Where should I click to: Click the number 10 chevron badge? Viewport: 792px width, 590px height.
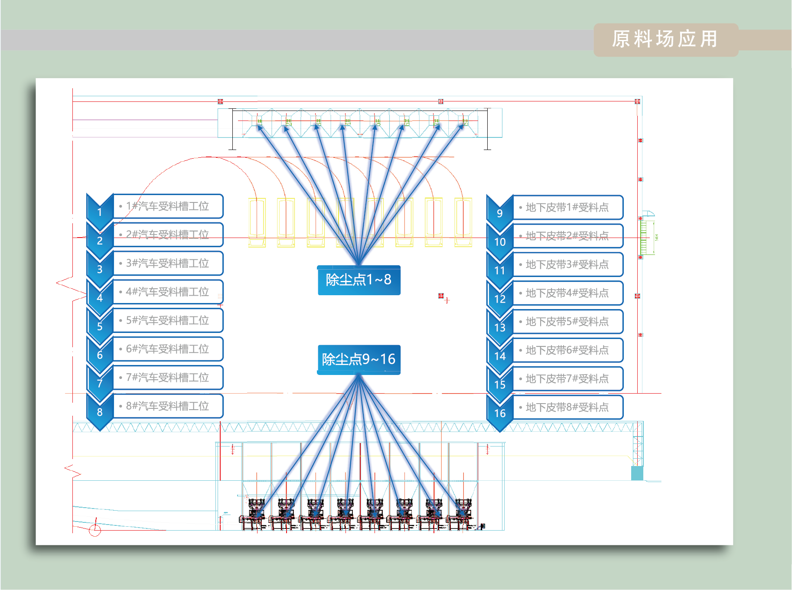[500, 241]
